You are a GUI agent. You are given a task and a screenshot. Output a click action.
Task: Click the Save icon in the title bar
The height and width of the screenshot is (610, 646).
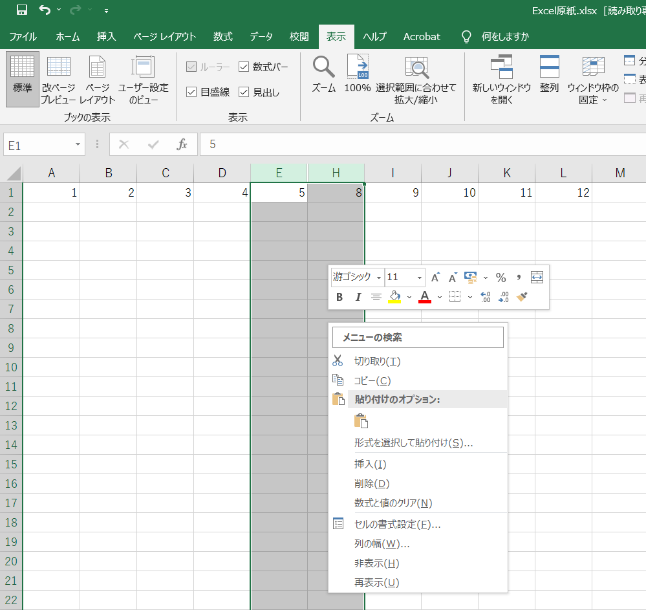point(21,10)
